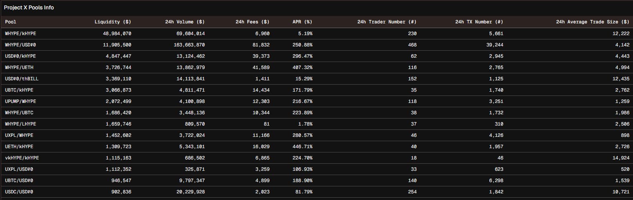Click the 24h Trader Number (#) header
Screen dimensions: 633x200
pos(387,22)
